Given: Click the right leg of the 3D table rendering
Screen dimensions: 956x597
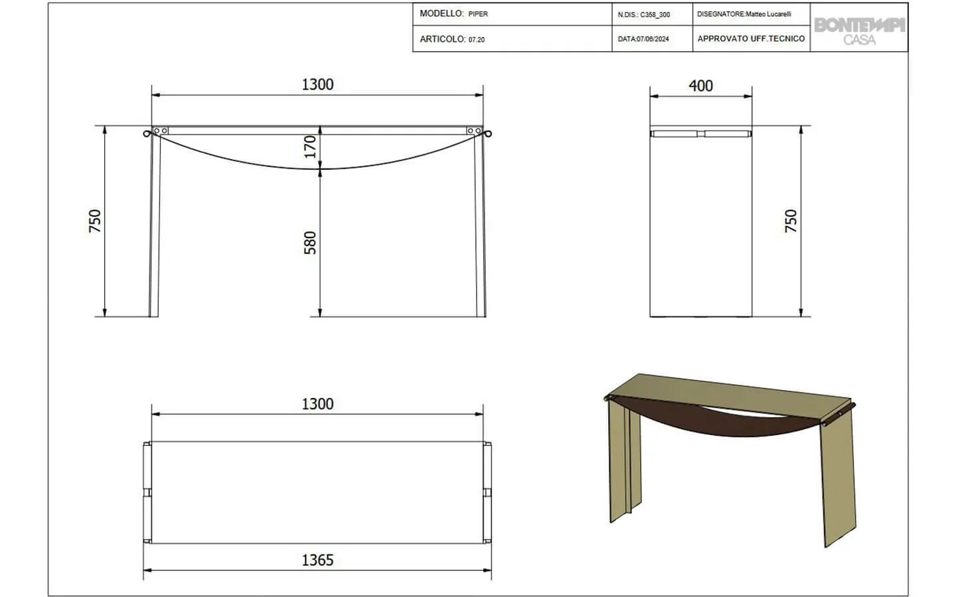Looking at the screenshot, I should (x=838, y=478).
